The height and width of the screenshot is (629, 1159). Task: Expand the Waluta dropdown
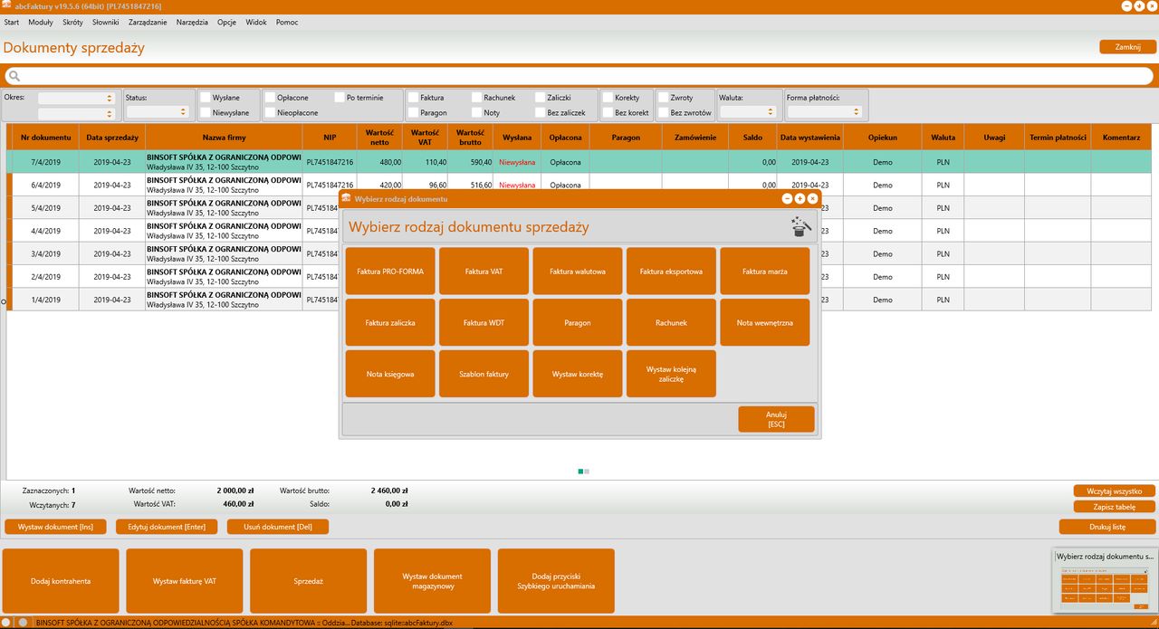click(x=748, y=112)
